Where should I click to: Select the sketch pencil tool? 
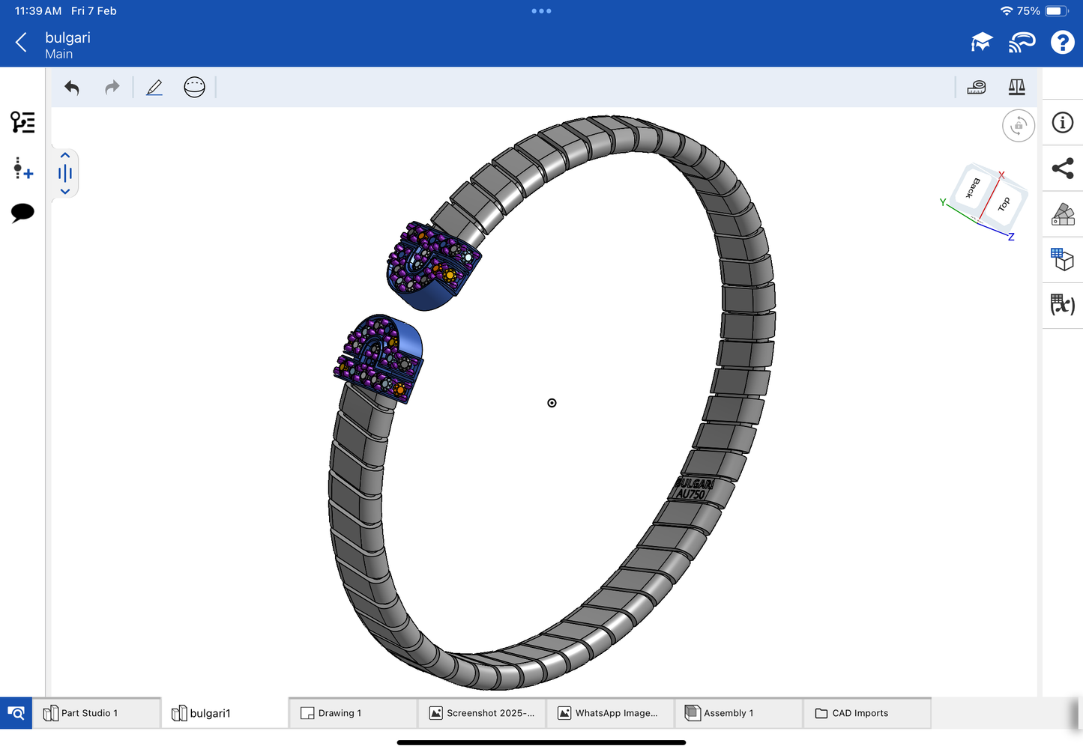pyautogui.click(x=154, y=88)
